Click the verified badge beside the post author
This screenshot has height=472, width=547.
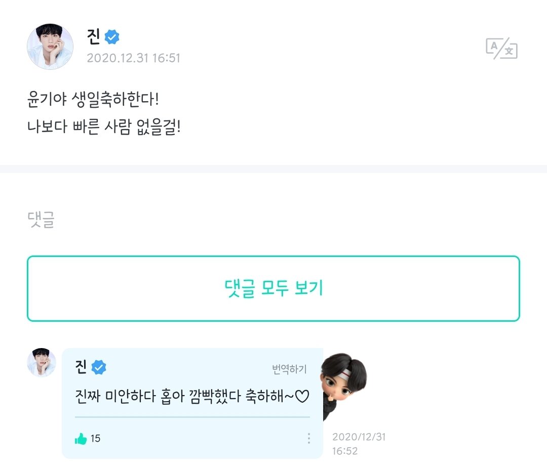click(x=112, y=37)
